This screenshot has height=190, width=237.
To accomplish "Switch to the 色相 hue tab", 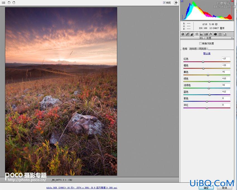I will click(185, 49).
